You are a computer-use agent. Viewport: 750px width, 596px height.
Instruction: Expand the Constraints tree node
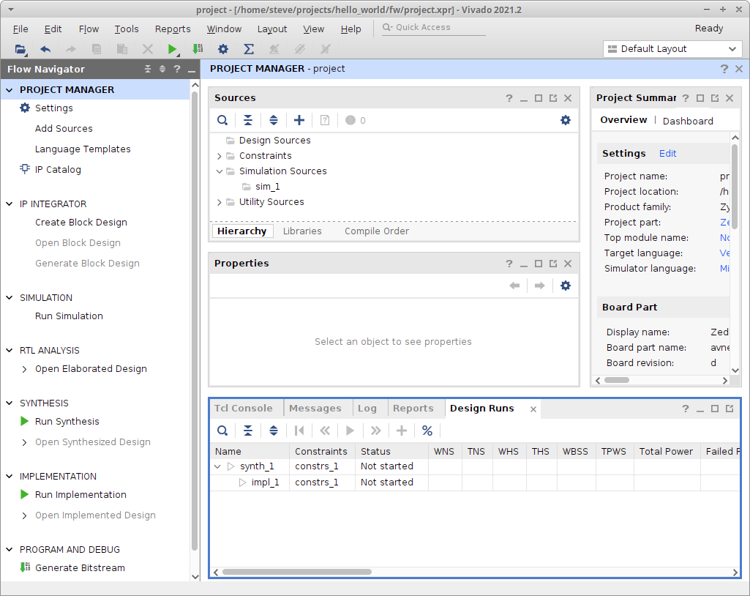point(220,156)
